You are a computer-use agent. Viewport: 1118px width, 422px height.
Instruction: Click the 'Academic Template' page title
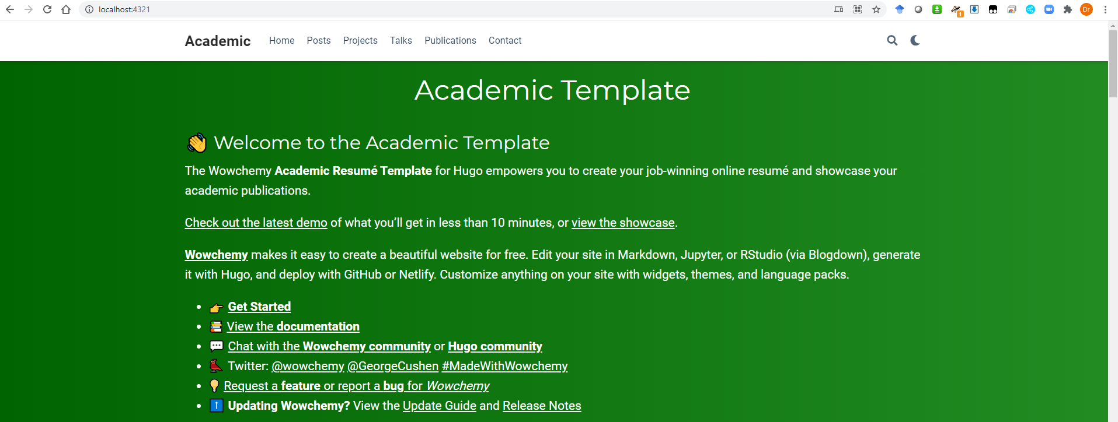[x=552, y=90]
